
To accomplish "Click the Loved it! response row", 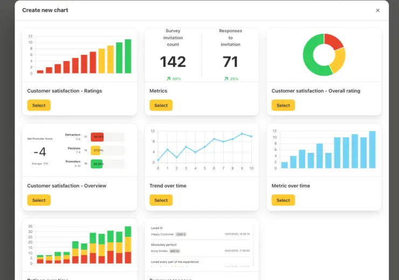I will point(200,231).
